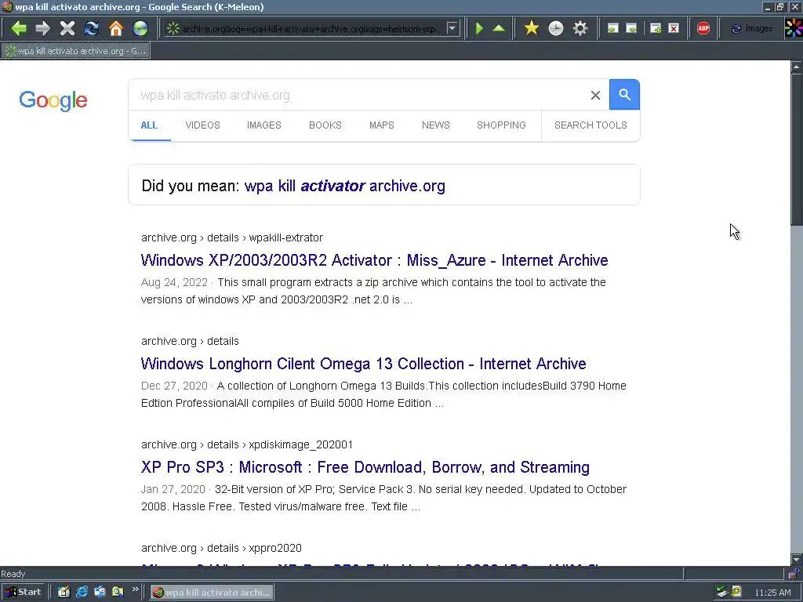The height and width of the screenshot is (602, 803).
Task: Click the yellow system tray icon
Action: [736, 592]
